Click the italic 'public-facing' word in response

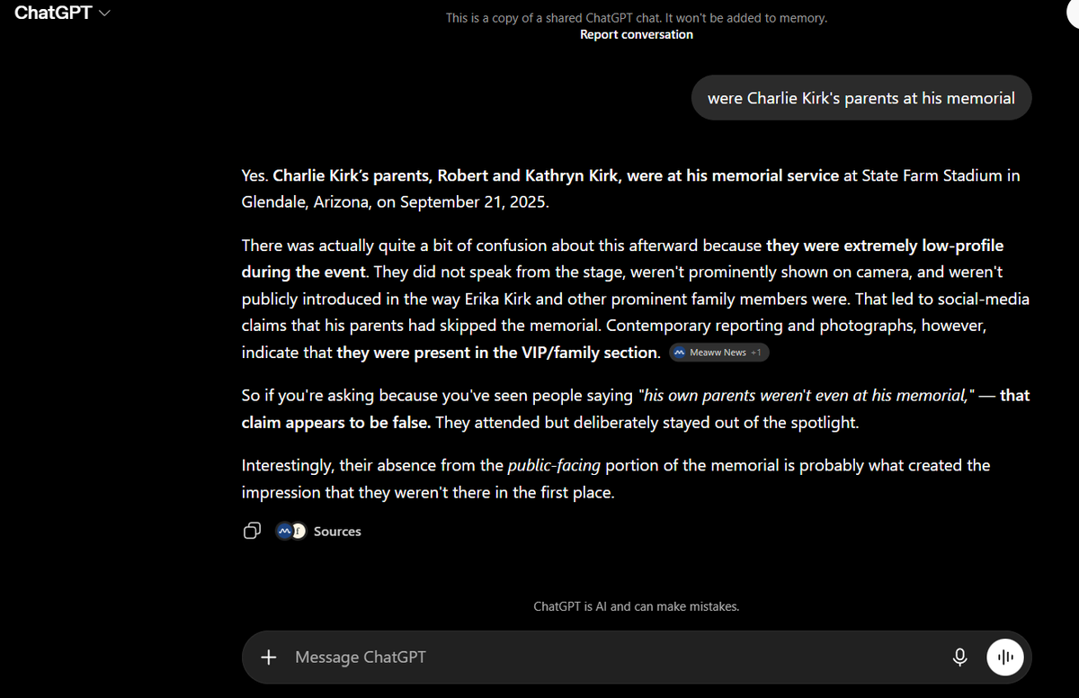[x=555, y=465]
